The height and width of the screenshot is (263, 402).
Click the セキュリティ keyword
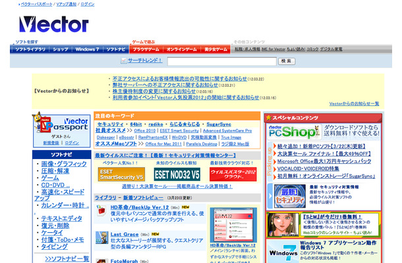tap(110, 124)
